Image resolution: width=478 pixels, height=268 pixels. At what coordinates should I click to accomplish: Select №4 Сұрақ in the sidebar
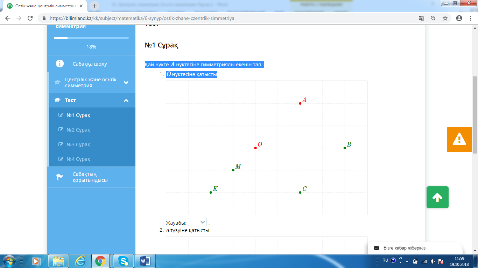[78, 159]
